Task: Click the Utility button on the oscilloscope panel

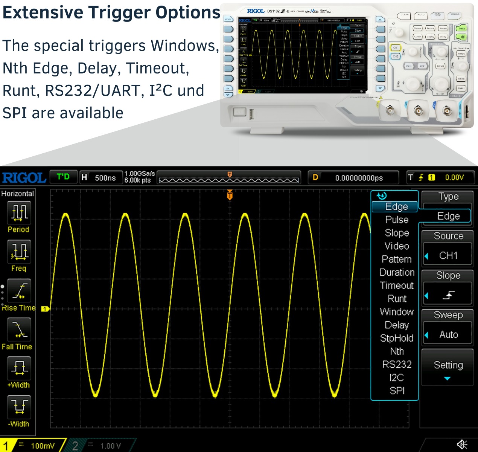Action: click(443, 37)
